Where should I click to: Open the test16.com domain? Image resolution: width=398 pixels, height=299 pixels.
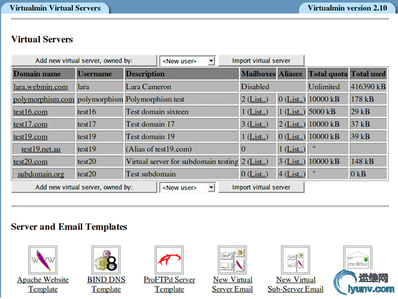[x=30, y=112]
